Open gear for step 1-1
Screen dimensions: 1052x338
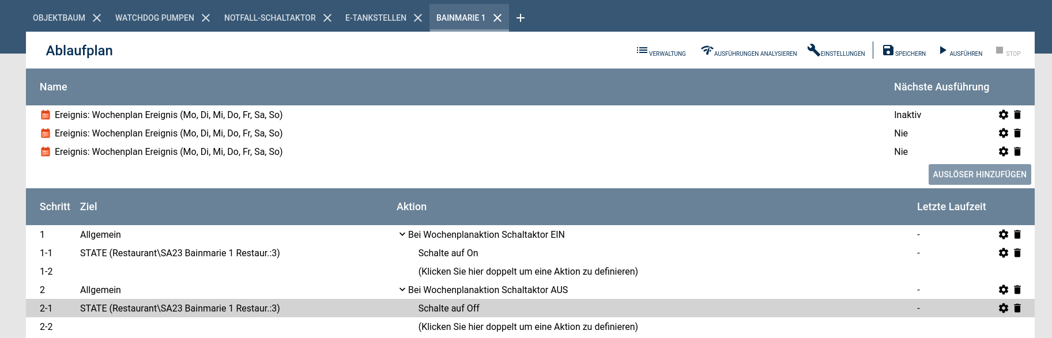pyautogui.click(x=1004, y=253)
